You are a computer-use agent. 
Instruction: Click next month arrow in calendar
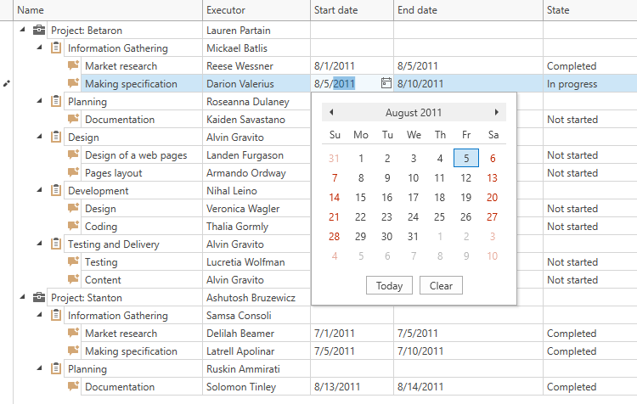(x=496, y=112)
